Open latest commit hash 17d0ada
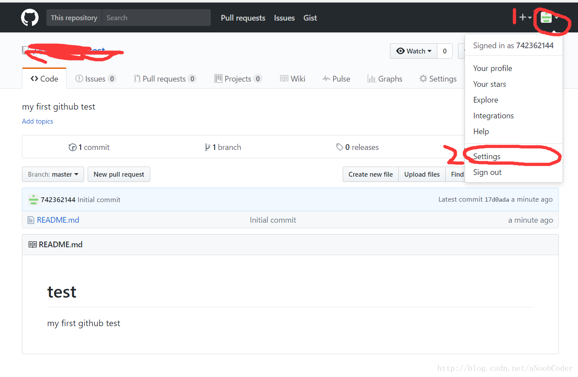Screen dimensions: 578x377 (497, 200)
